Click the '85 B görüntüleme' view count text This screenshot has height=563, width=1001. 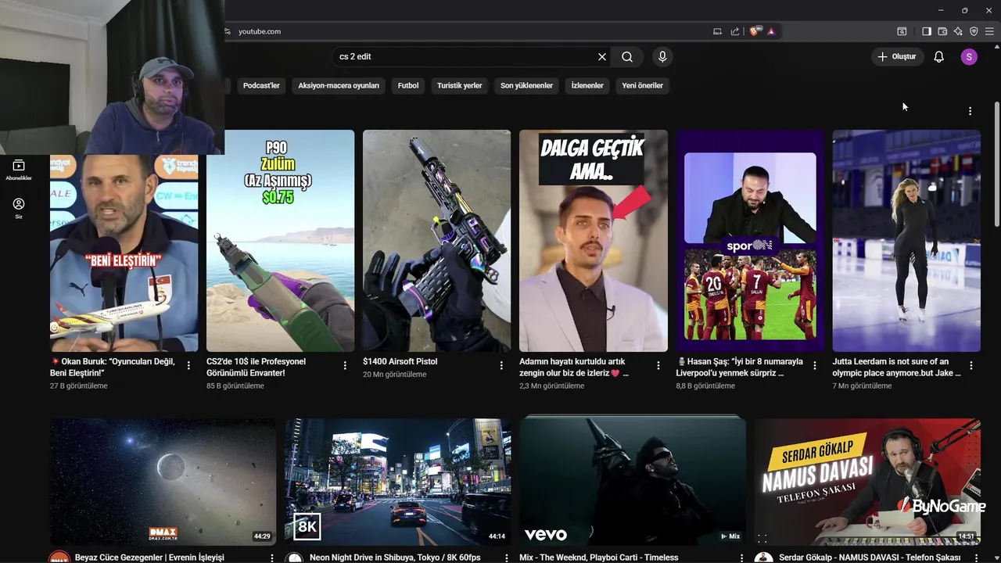click(235, 386)
